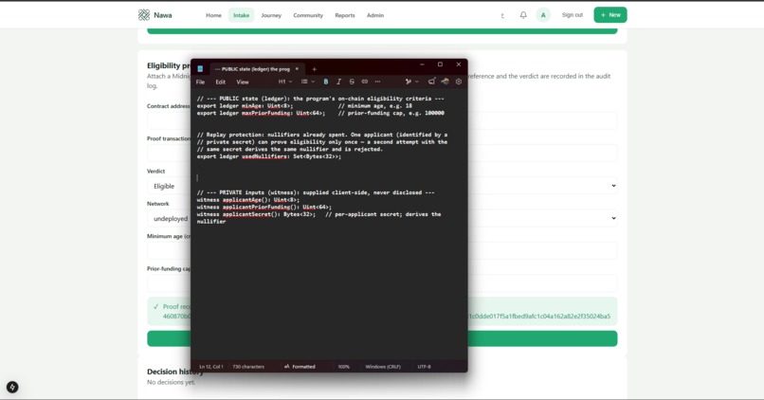Viewport: 764px width, 400px height.
Task: Open the View menu in Notepad
Action: point(242,82)
